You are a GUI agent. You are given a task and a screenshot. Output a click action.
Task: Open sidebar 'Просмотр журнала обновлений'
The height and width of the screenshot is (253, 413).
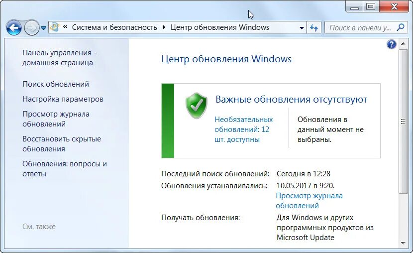[56, 119]
